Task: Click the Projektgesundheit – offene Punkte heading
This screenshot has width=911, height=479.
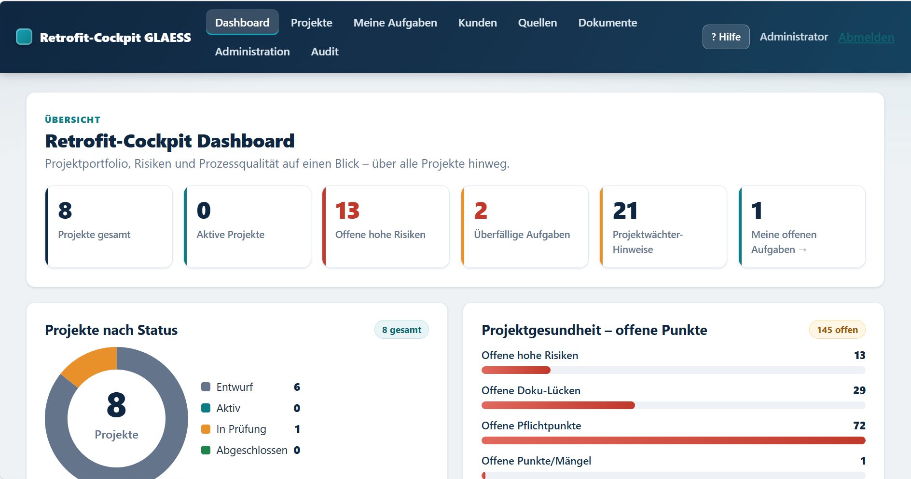Action: (x=594, y=330)
